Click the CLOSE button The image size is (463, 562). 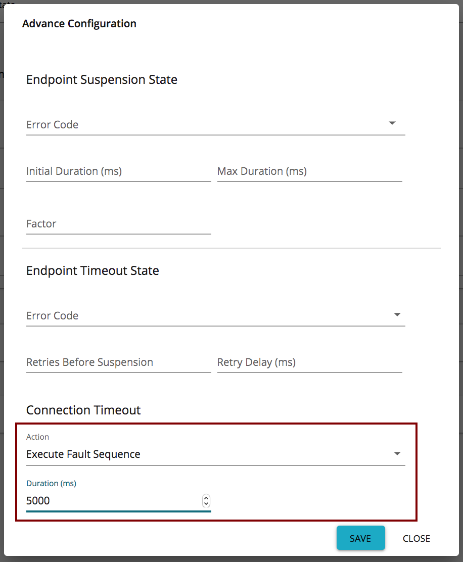point(416,538)
